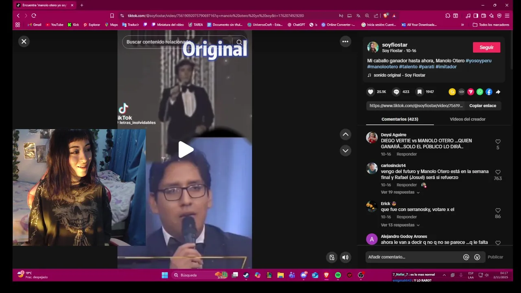Image resolution: width=521 pixels, height=293 pixels.
Task: Go to the next video with down arrow
Action: (x=345, y=151)
